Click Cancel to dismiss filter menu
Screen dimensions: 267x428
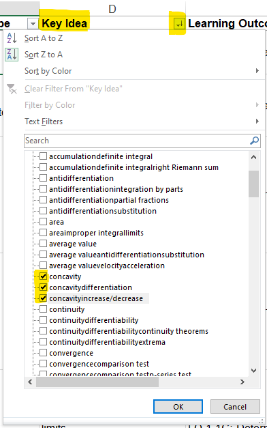[235, 407]
